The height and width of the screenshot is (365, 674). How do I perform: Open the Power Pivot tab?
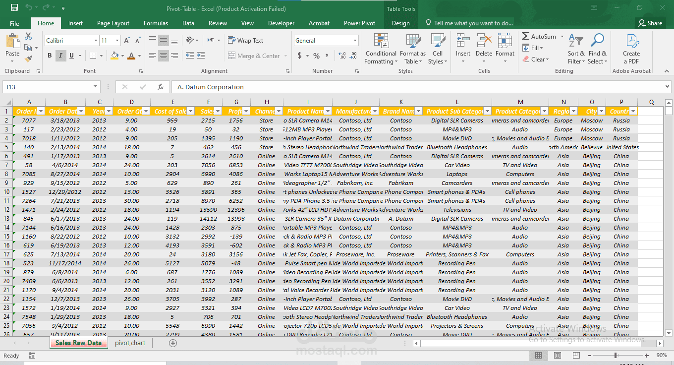(x=359, y=23)
